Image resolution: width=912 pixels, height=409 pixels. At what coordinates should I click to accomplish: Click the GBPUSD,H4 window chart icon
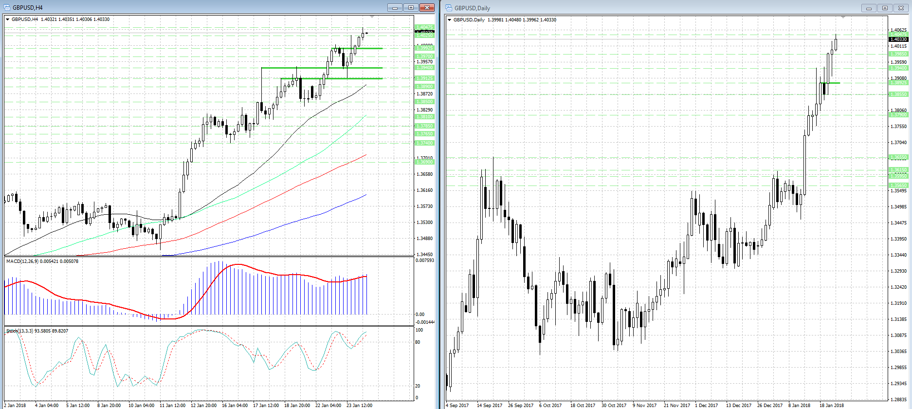[7, 7]
